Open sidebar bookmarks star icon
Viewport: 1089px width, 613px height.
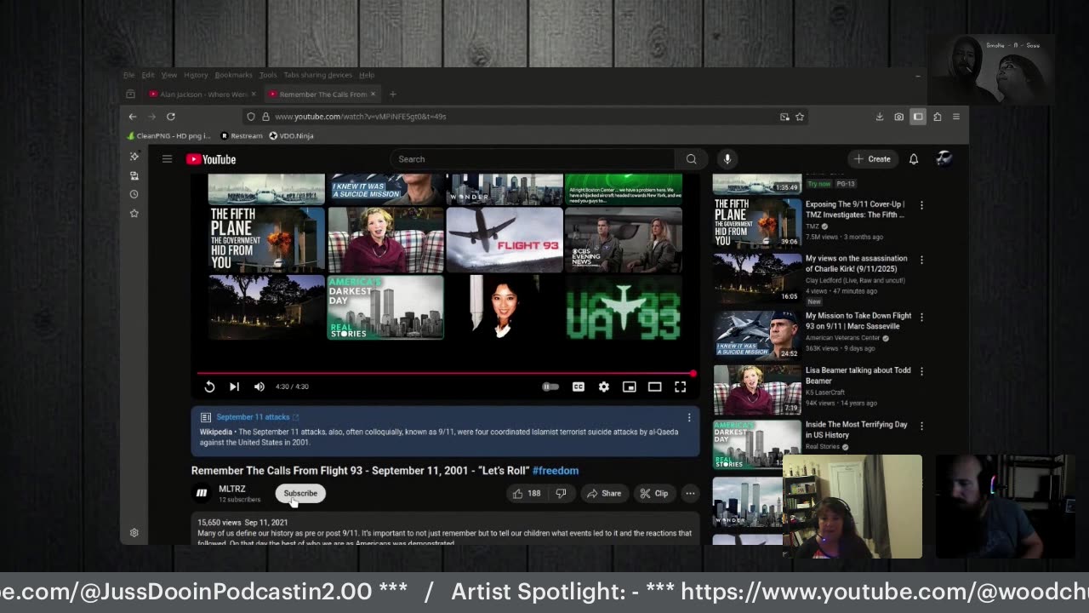(x=134, y=213)
